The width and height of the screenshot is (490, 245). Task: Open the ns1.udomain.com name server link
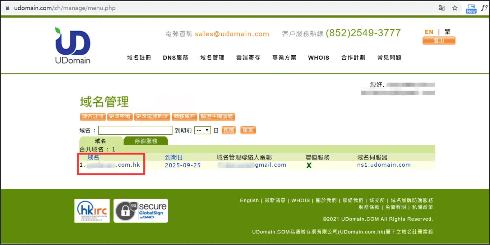384,165
